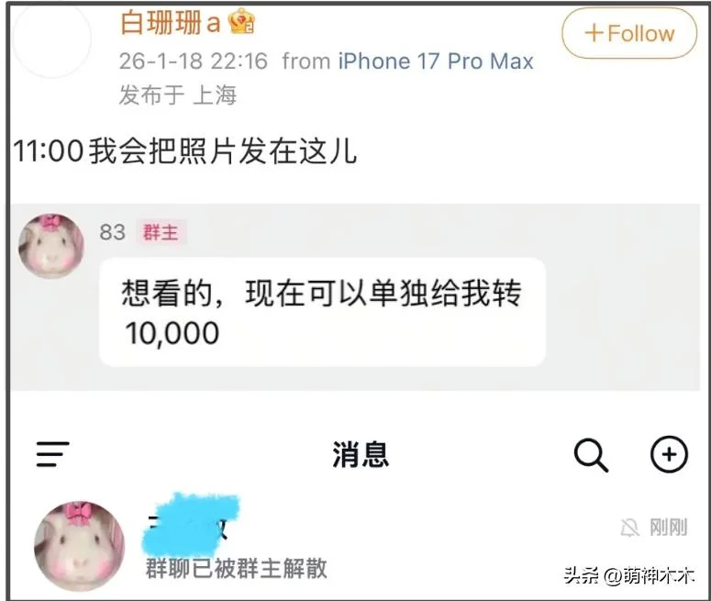Viewport: 711px width, 601px height.
Task: Click the crown badge next to 白珊珊a
Action: tap(241, 21)
